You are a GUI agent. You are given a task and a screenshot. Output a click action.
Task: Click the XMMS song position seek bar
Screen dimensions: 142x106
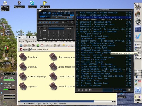[x=56, y=20]
